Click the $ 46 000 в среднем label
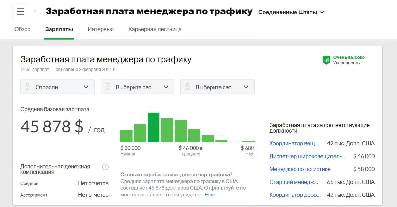This screenshot has height=207, width=397. [x=191, y=151]
